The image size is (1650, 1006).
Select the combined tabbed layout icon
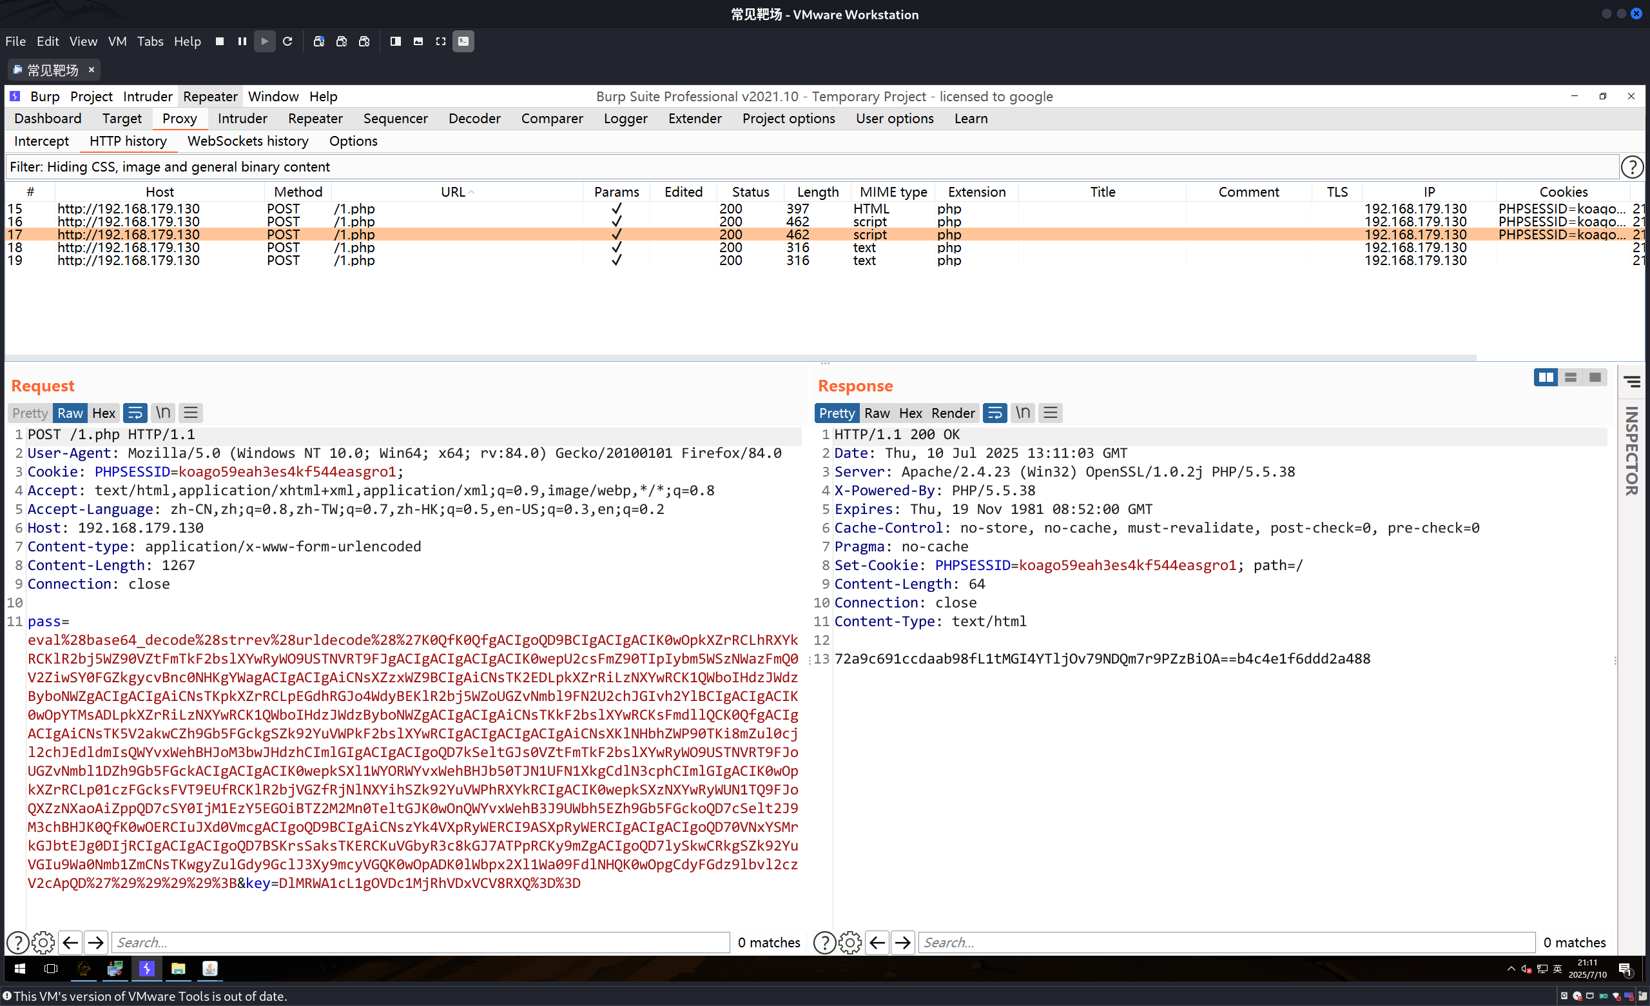tap(1595, 378)
